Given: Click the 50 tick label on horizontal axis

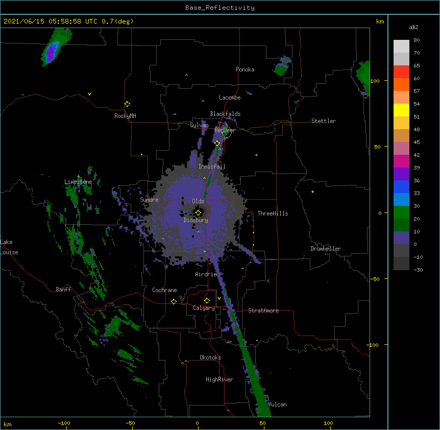Looking at the screenshot, I should (262, 423).
